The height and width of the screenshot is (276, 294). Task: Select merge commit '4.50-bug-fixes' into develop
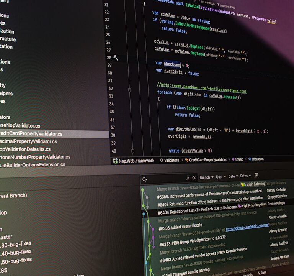pos(193,249)
